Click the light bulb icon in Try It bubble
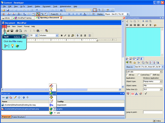Viewport: 165px width, 123px height. [12, 46]
